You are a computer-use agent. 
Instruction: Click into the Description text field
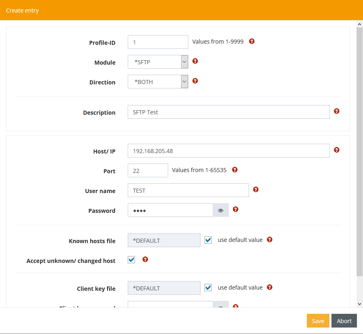pyautogui.click(x=228, y=112)
